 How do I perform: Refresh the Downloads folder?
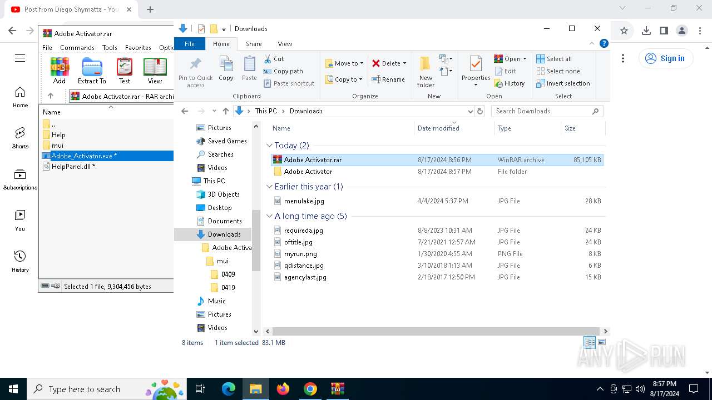[481, 111]
